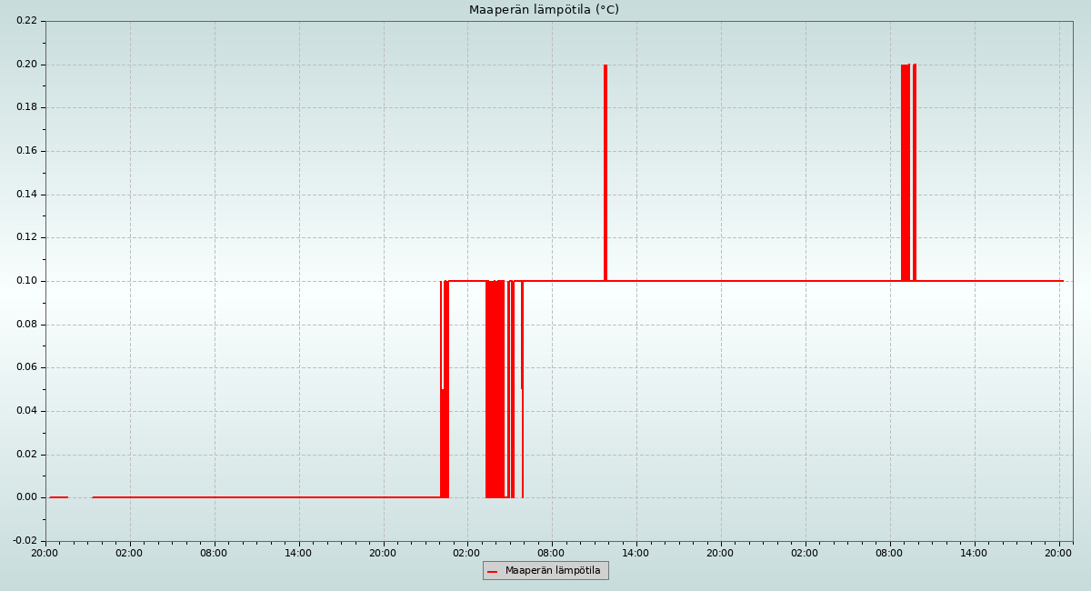The image size is (1091, 591).
Task: Click the 0.10 y-axis label
Action: pos(26,281)
